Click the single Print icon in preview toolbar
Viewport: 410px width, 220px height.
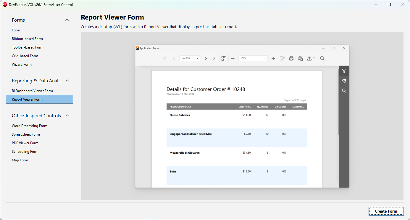click(x=291, y=58)
